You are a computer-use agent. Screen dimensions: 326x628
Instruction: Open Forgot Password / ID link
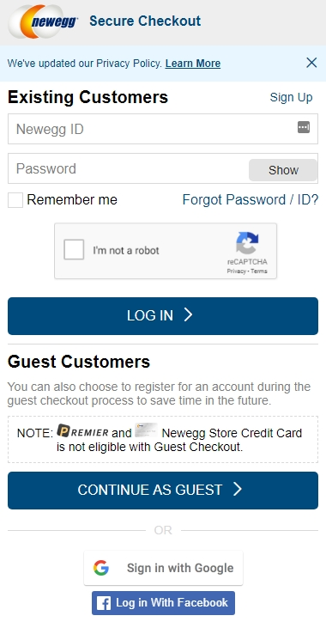251,199
